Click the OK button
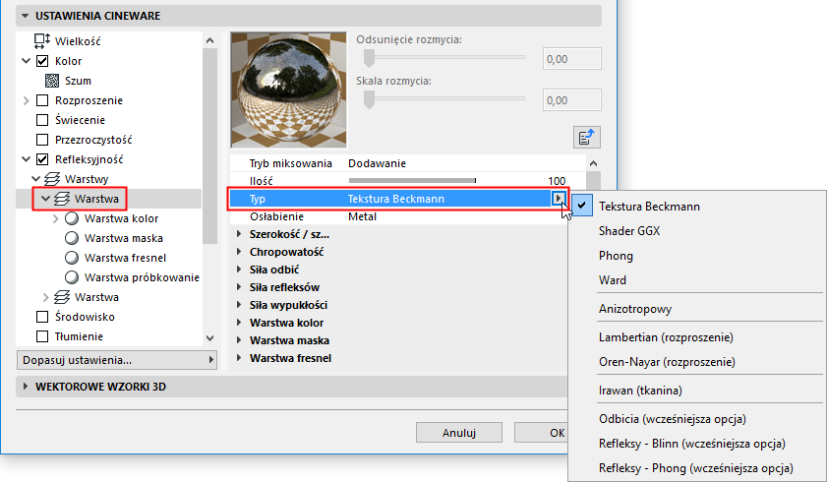Screen dimensions: 827x482 click(x=541, y=433)
